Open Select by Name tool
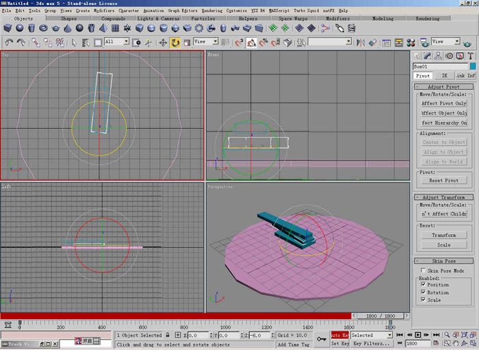 coord(86,42)
